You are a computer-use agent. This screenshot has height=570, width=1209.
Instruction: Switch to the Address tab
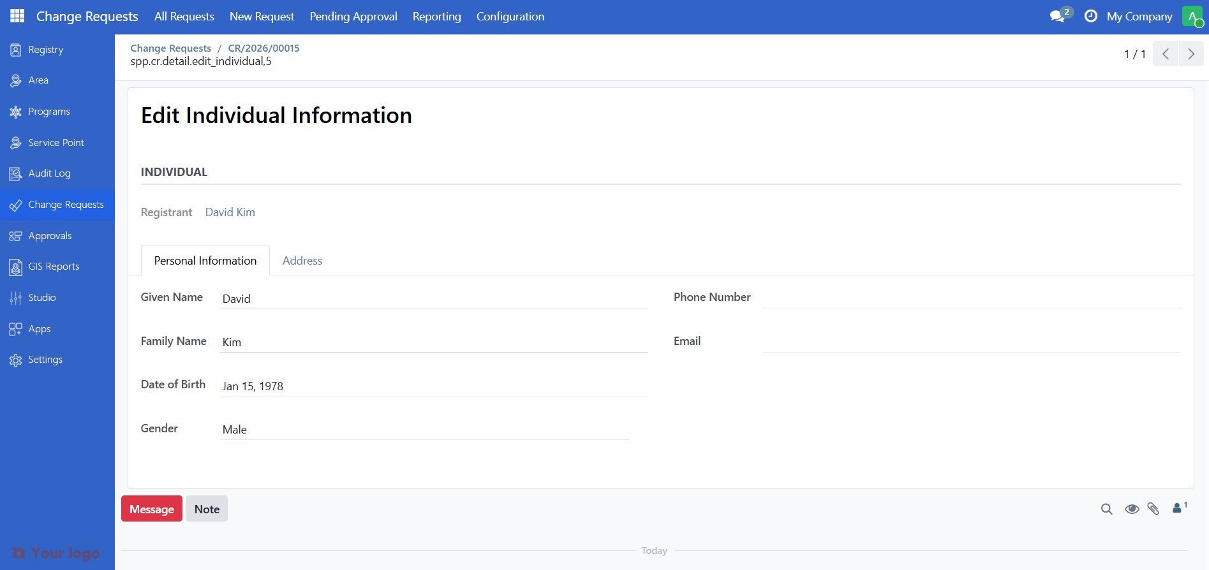(302, 261)
